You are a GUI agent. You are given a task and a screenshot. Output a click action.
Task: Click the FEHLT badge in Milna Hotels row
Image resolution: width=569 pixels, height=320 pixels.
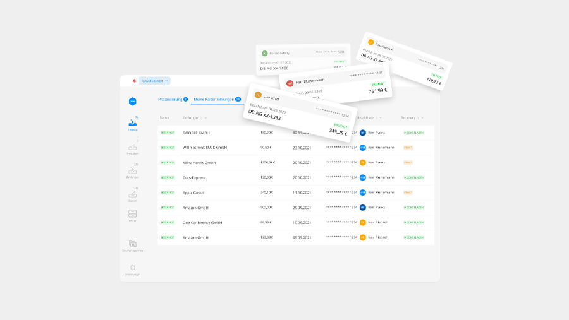point(408,162)
